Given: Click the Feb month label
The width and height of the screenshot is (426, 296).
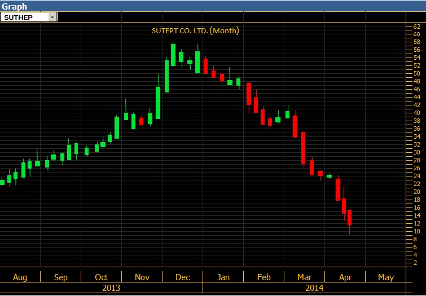Looking at the screenshot, I should click(264, 277).
